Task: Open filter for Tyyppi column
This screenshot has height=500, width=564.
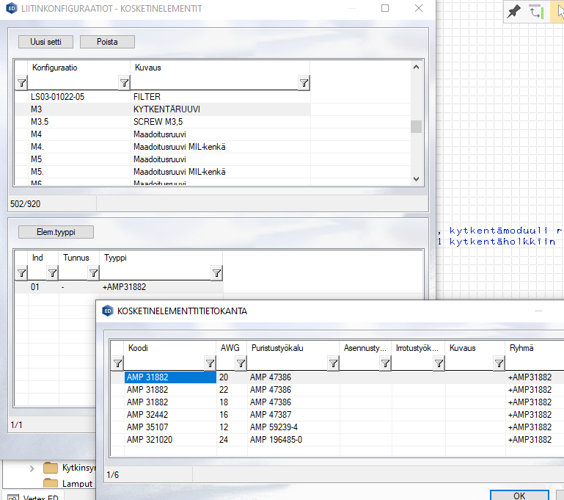Action: tap(216, 273)
